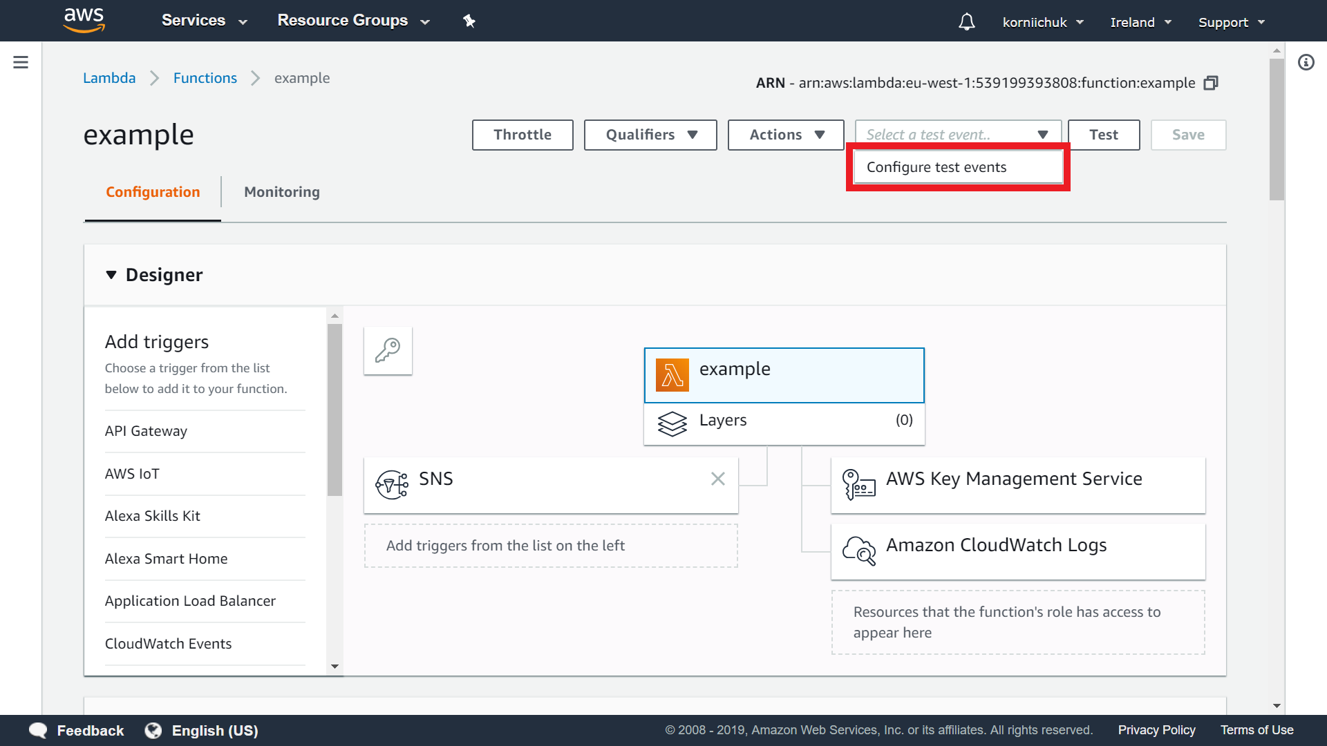This screenshot has height=746, width=1327.
Task: Add API Gateway trigger from list
Action: pos(146,431)
